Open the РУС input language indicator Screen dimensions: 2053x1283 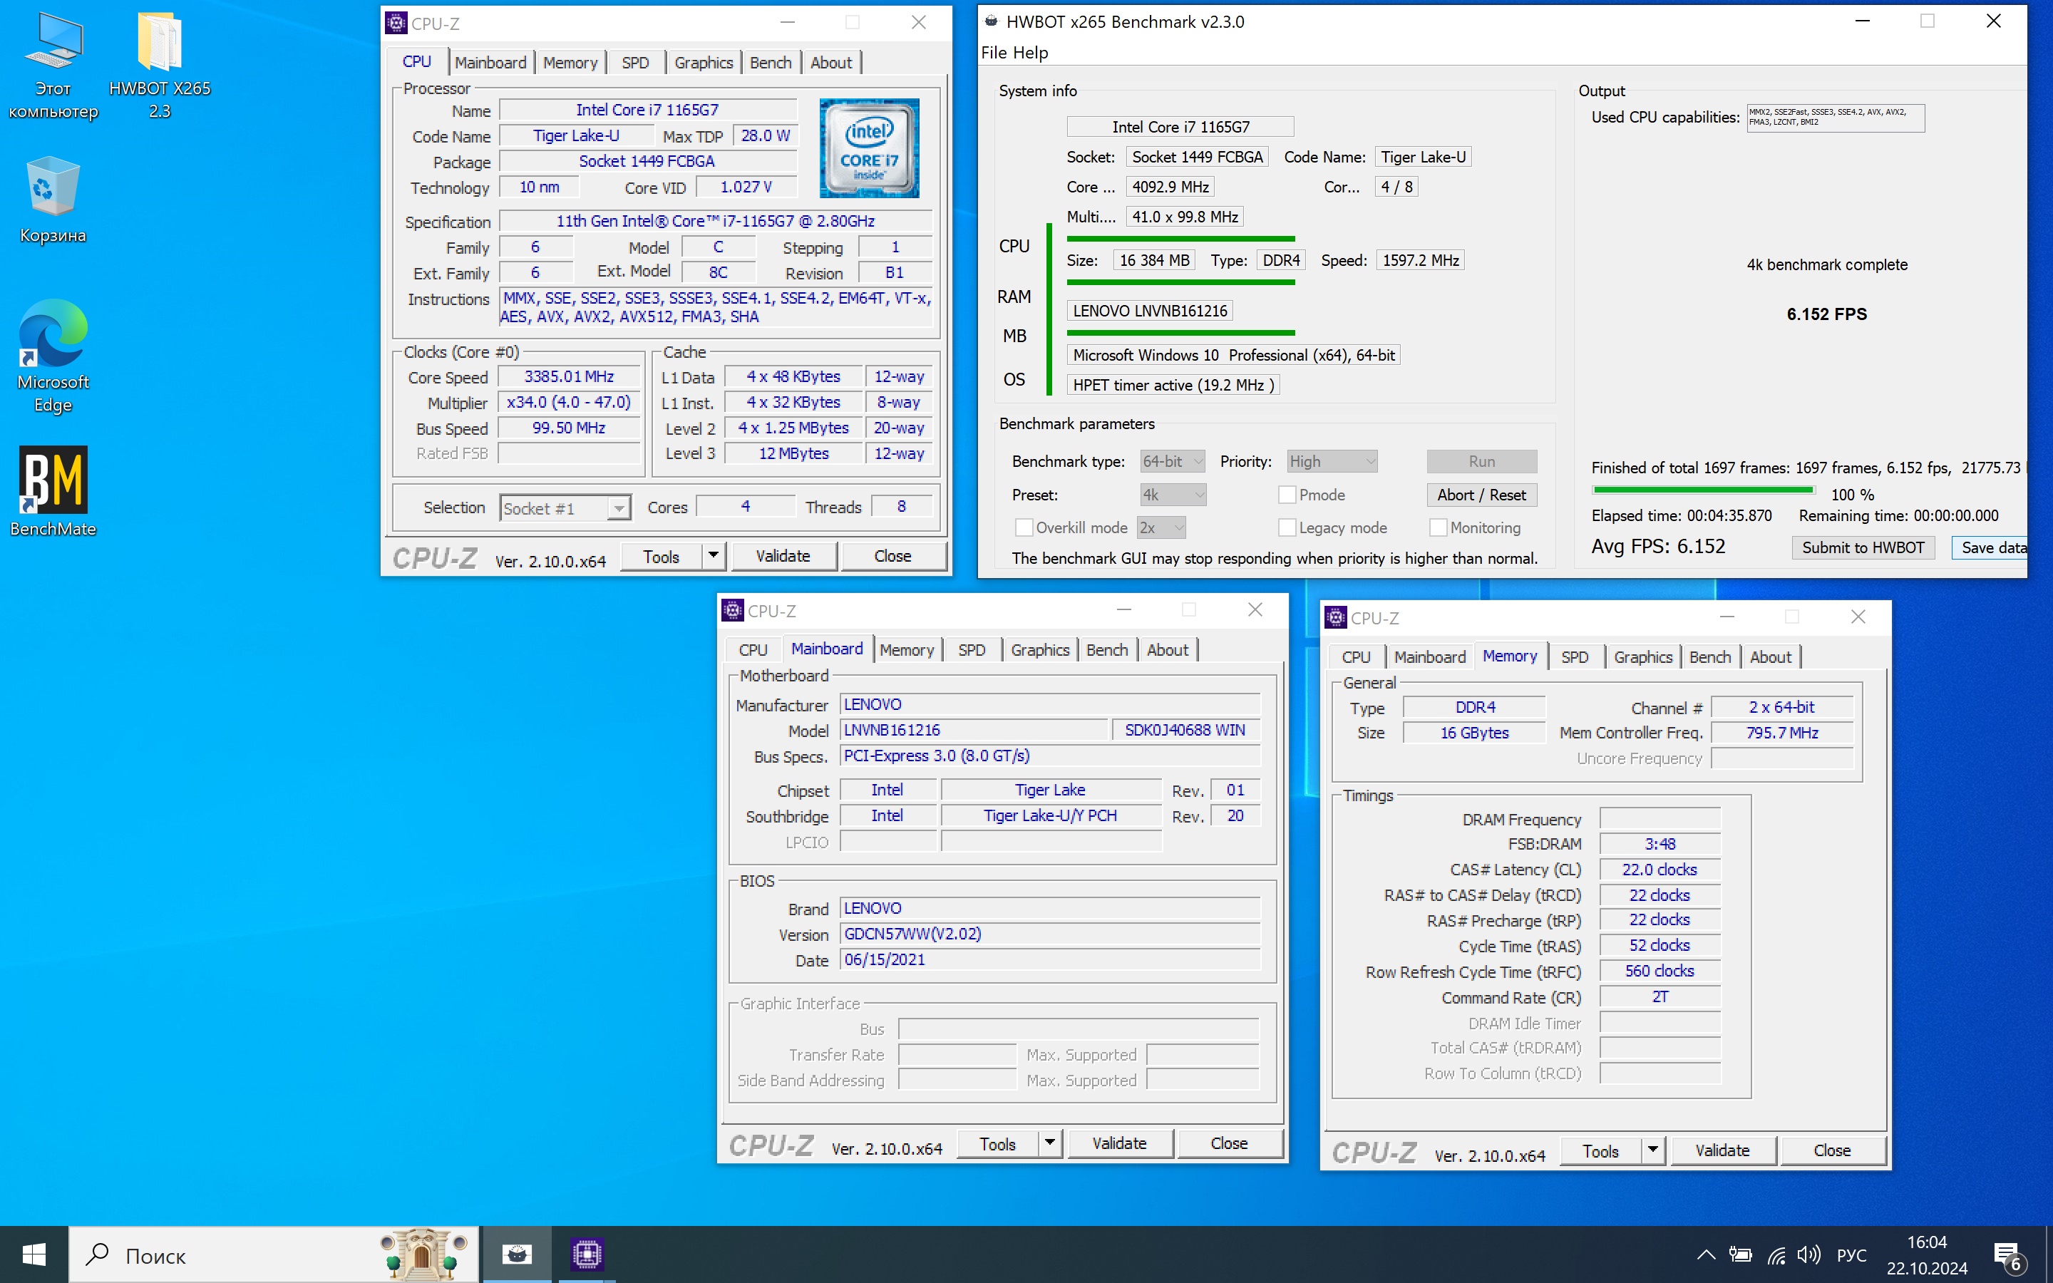pyautogui.click(x=1852, y=1255)
